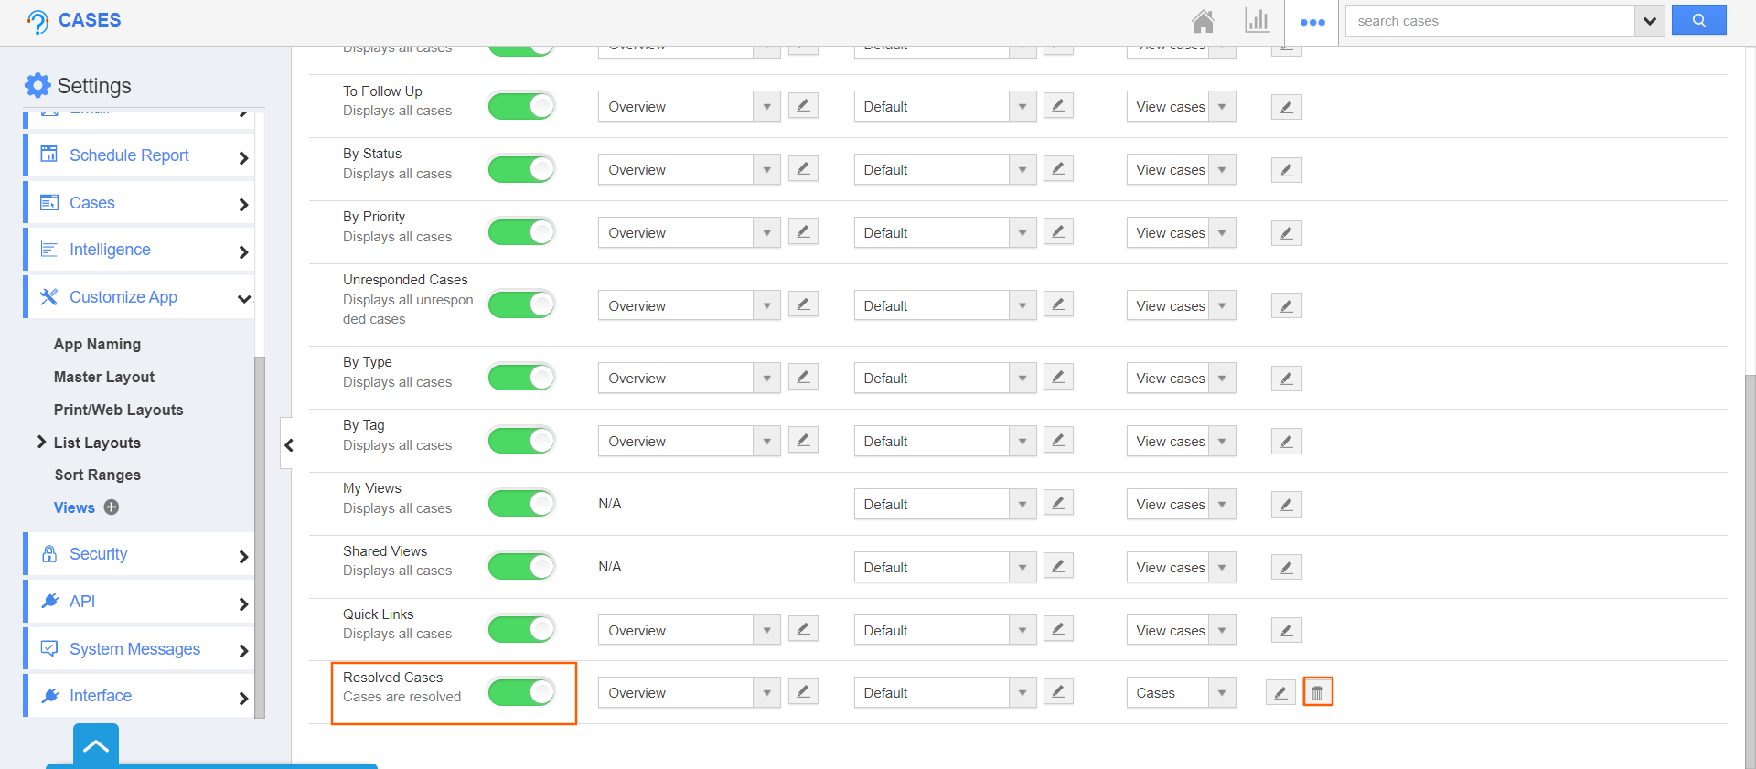Image resolution: width=1756 pixels, height=769 pixels.
Task: Switch off the By Tag view
Action: coord(521,441)
